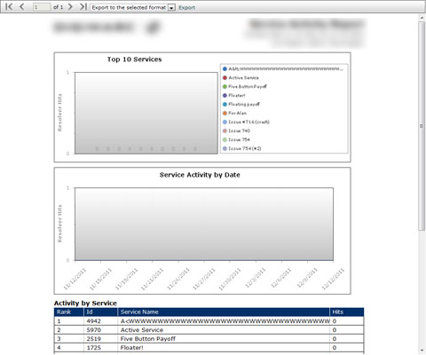Viewport: 426px width, 355px height.
Task: Click the Hits value in Active Service row
Action: (334, 330)
